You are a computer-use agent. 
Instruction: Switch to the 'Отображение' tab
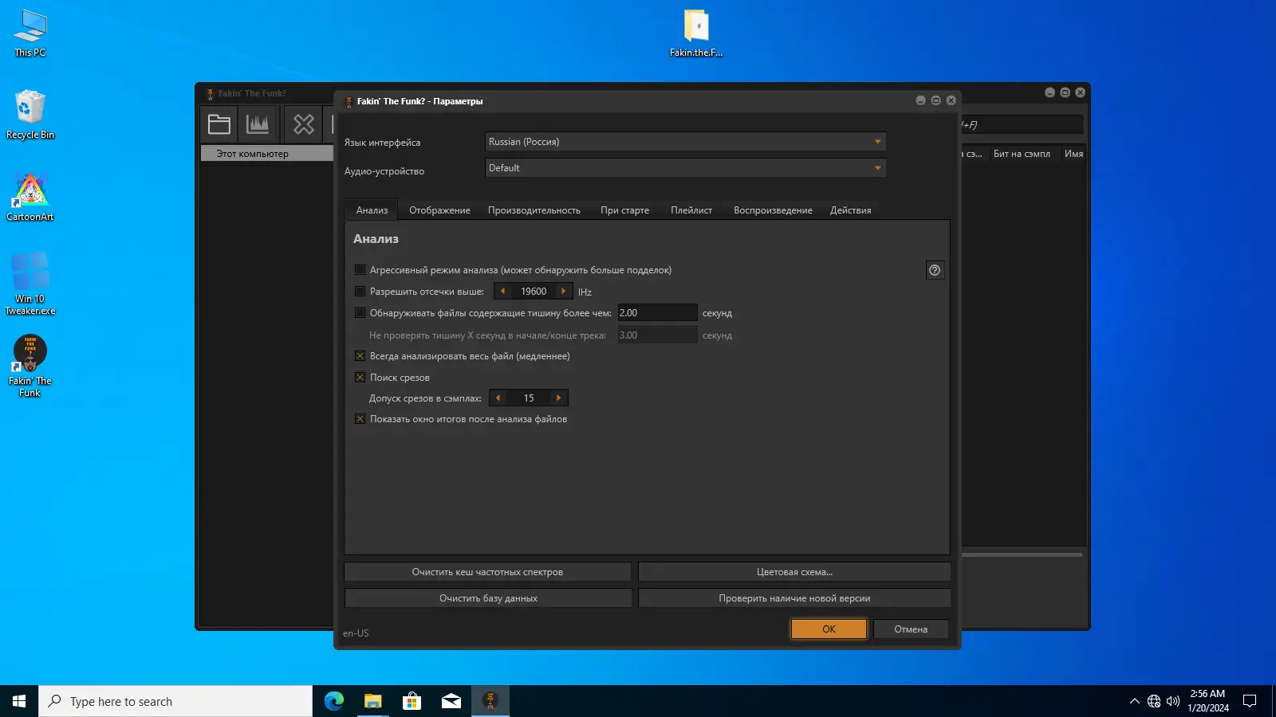tap(439, 210)
